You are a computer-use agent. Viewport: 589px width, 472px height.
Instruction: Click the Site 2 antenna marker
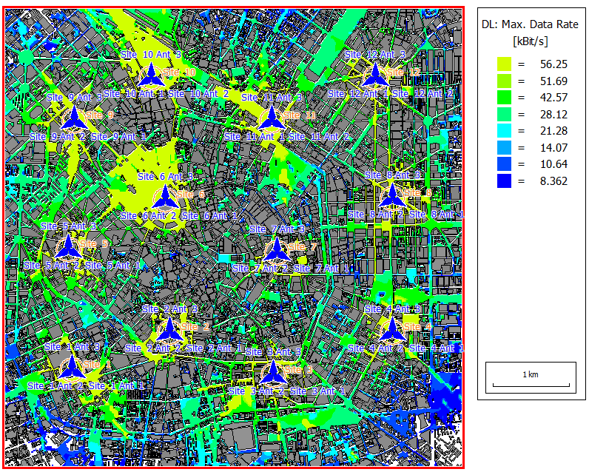point(170,328)
